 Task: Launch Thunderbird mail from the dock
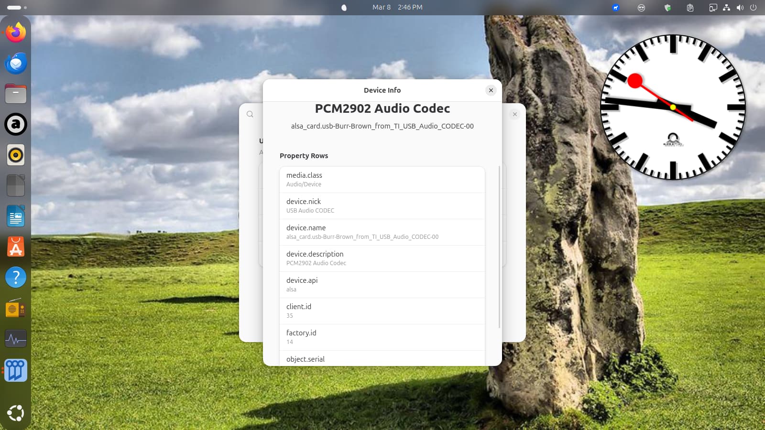tap(16, 63)
